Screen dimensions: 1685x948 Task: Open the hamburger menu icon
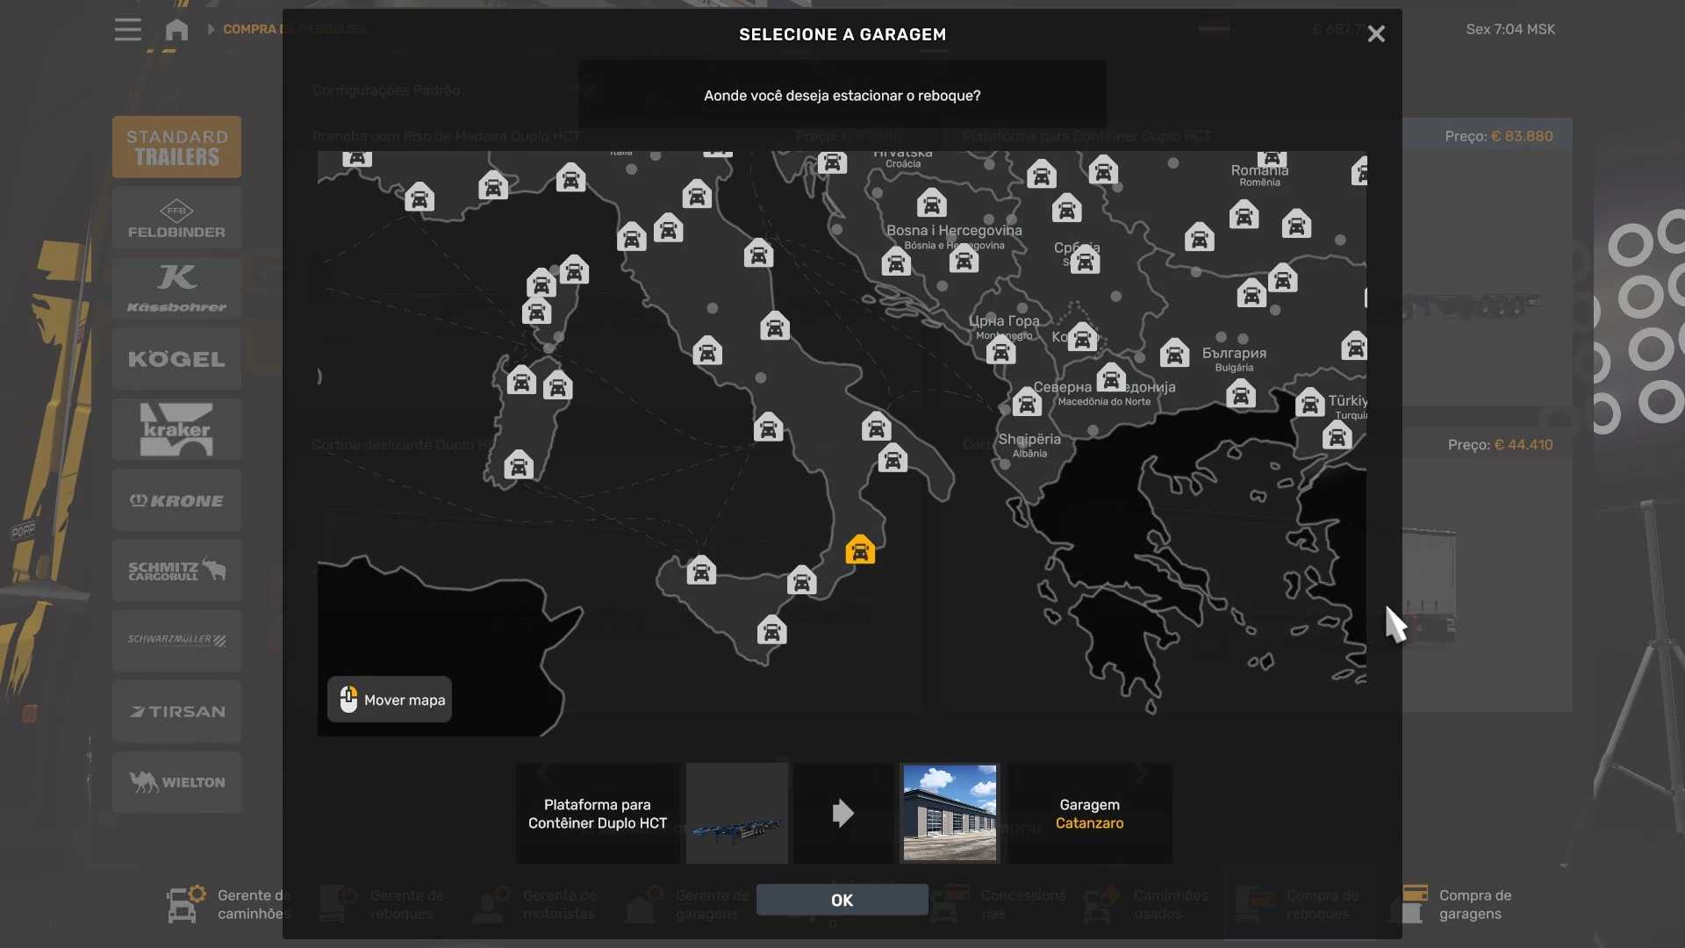(x=127, y=30)
